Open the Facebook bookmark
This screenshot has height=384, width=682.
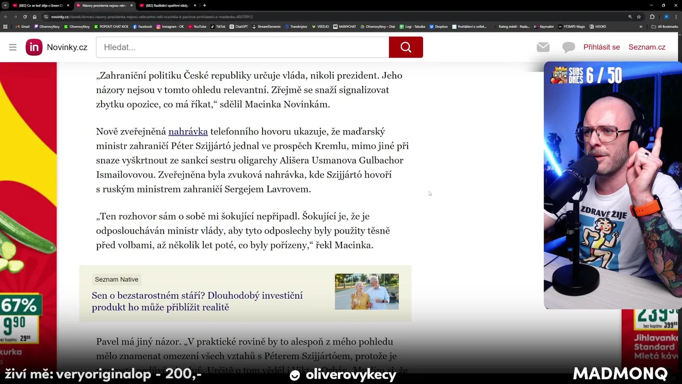(142, 26)
